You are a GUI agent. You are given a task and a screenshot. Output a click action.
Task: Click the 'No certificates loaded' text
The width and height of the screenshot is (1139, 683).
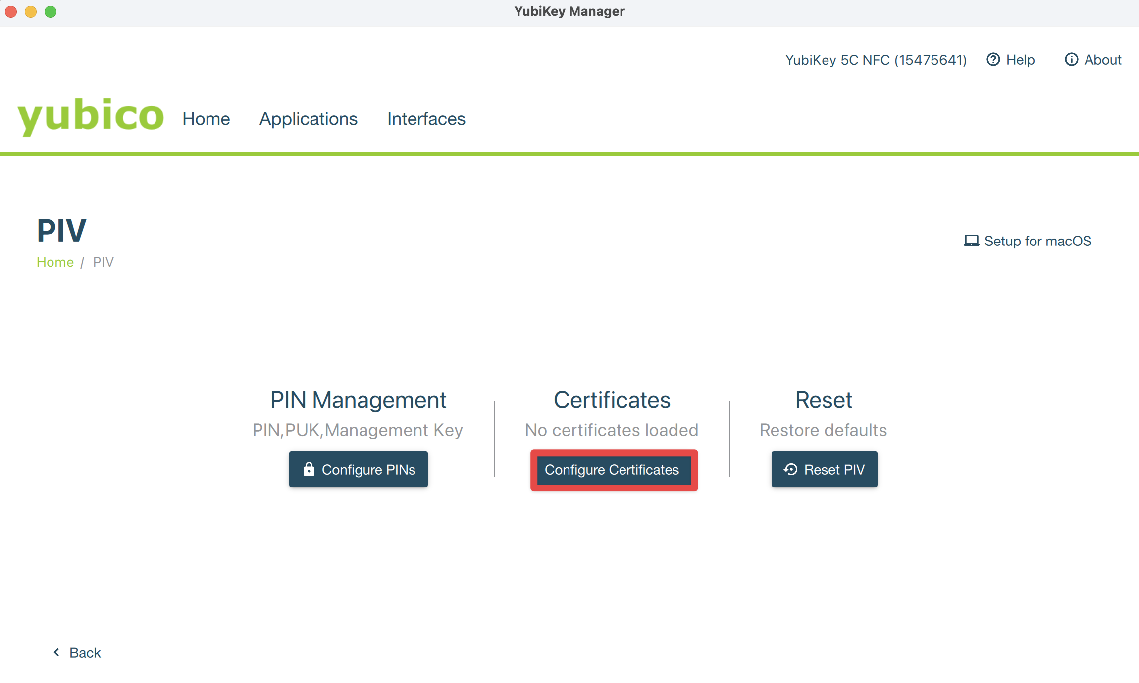coord(612,430)
